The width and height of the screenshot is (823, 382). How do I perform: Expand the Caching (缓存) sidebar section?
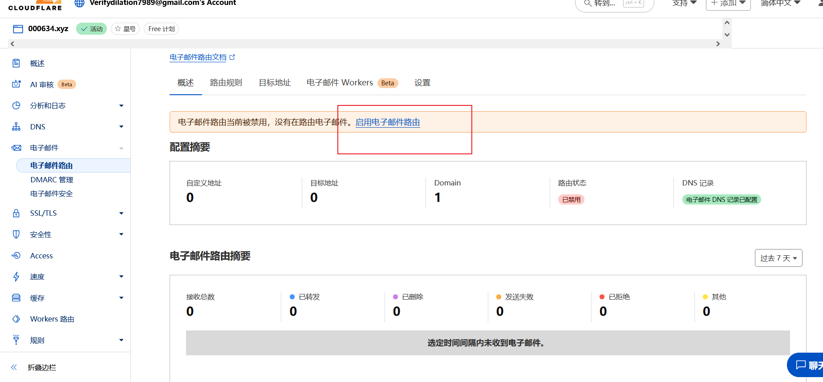pos(121,298)
